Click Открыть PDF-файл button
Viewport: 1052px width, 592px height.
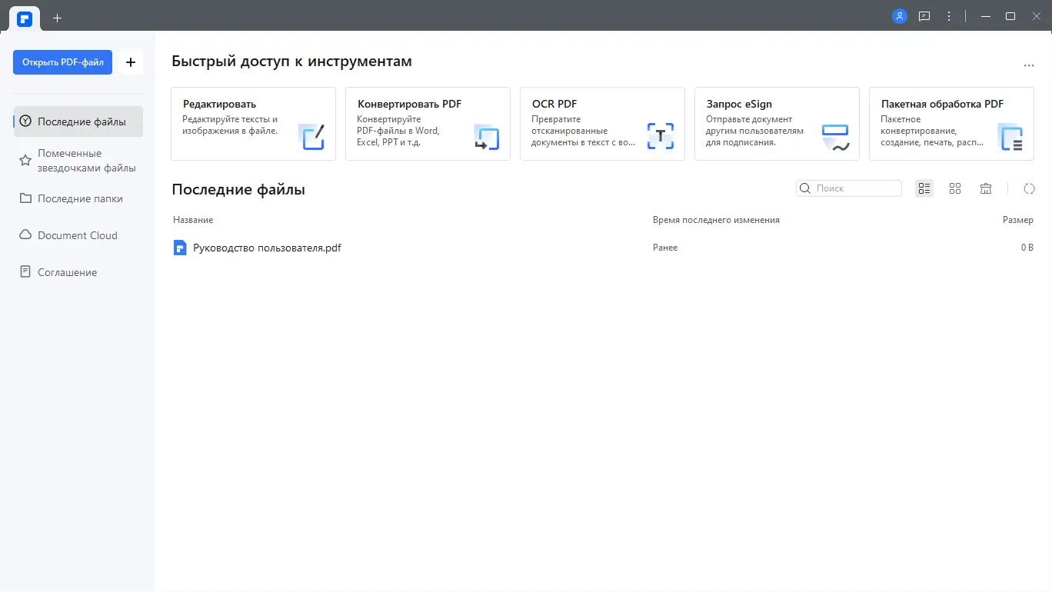point(62,62)
